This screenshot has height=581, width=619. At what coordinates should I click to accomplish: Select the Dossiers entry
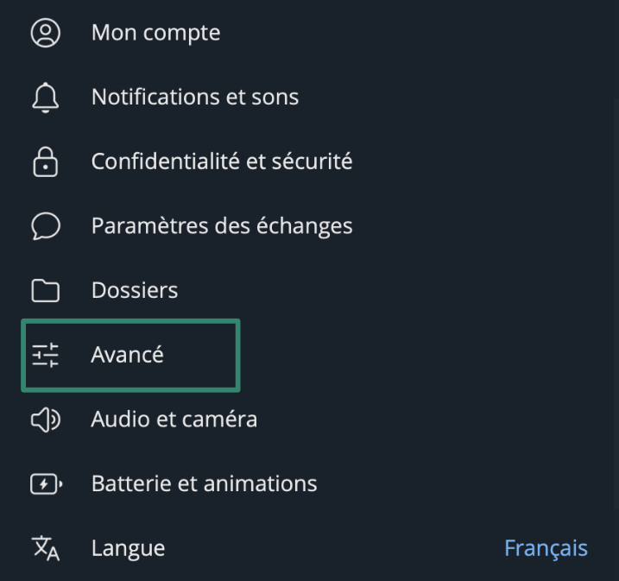tap(135, 290)
